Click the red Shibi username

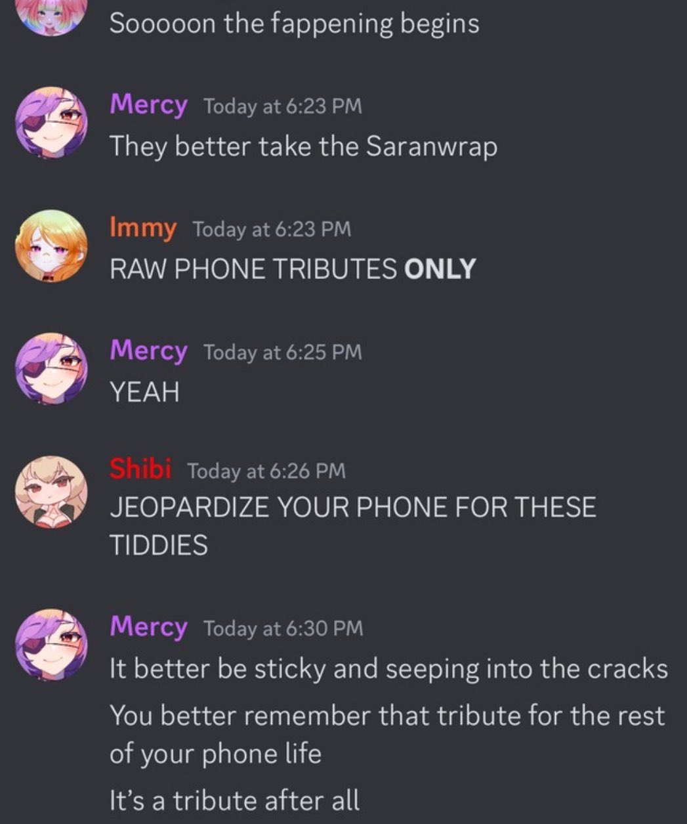[x=140, y=469]
